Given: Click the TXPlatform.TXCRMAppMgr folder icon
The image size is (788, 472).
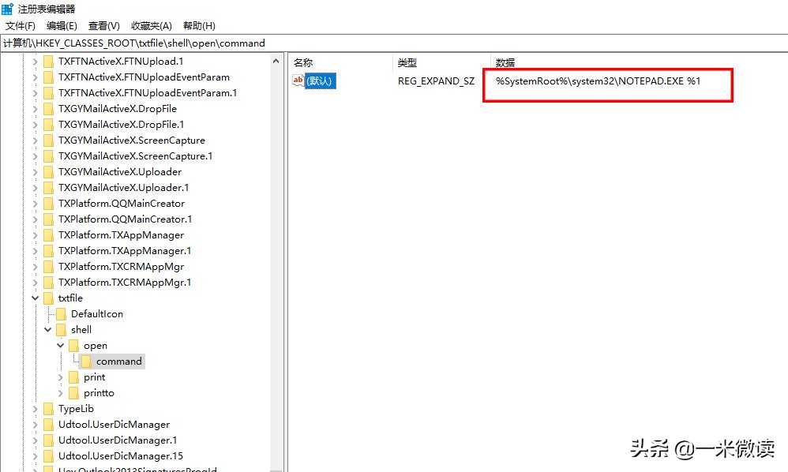Looking at the screenshot, I should click(48, 267).
